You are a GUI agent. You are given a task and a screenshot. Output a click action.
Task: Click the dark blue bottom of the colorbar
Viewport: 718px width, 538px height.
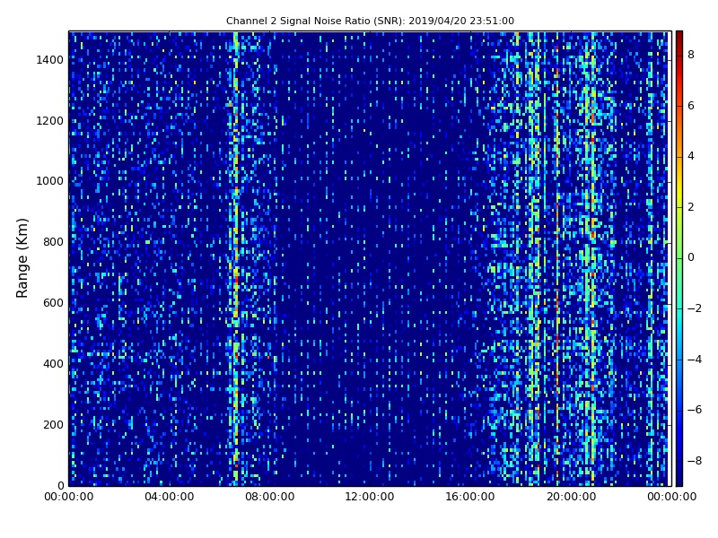click(x=679, y=478)
